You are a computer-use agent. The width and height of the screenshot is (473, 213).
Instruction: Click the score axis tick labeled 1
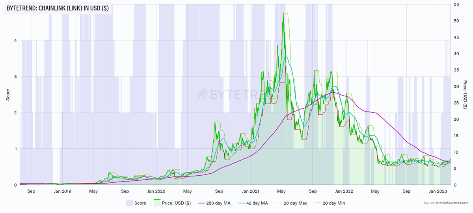coord(16,149)
